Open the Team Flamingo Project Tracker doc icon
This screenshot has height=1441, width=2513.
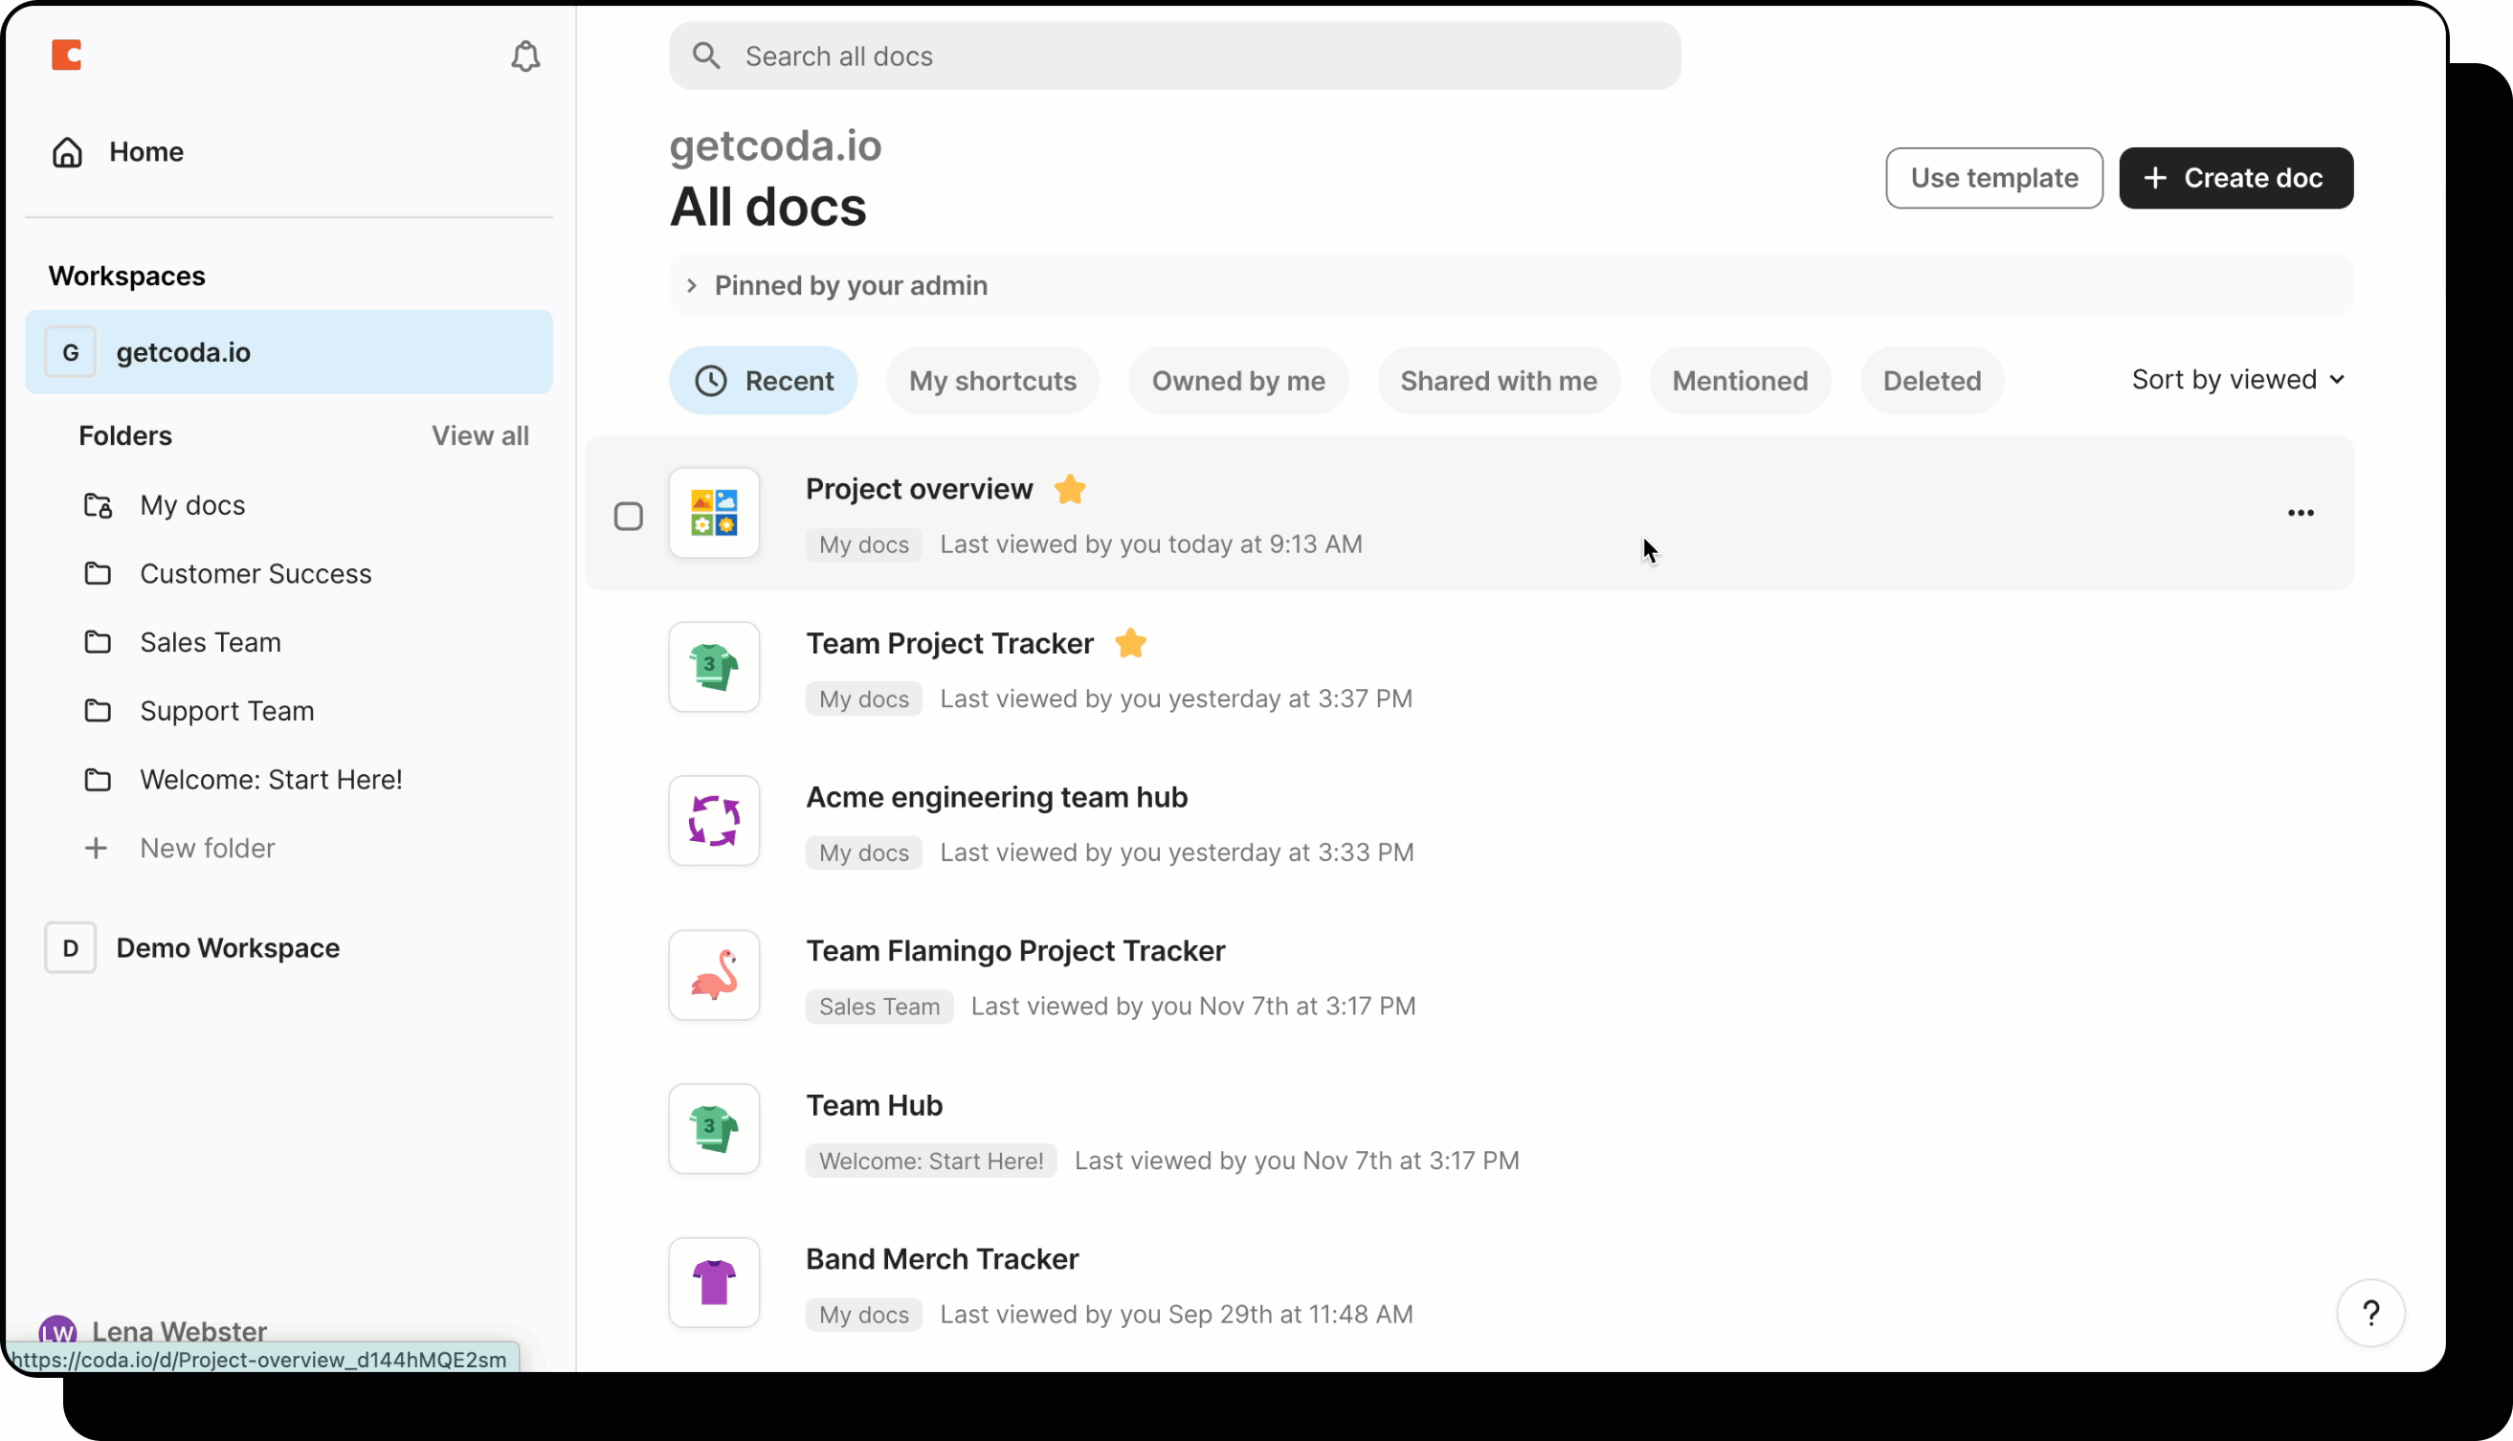pyautogui.click(x=714, y=975)
